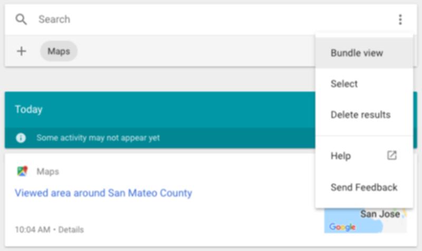Open the Details link for activity
Image resolution: width=422 pixels, height=251 pixels.
71,230
